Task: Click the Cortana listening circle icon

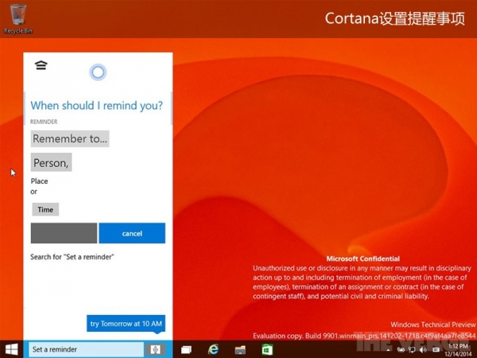Action: click(x=97, y=73)
